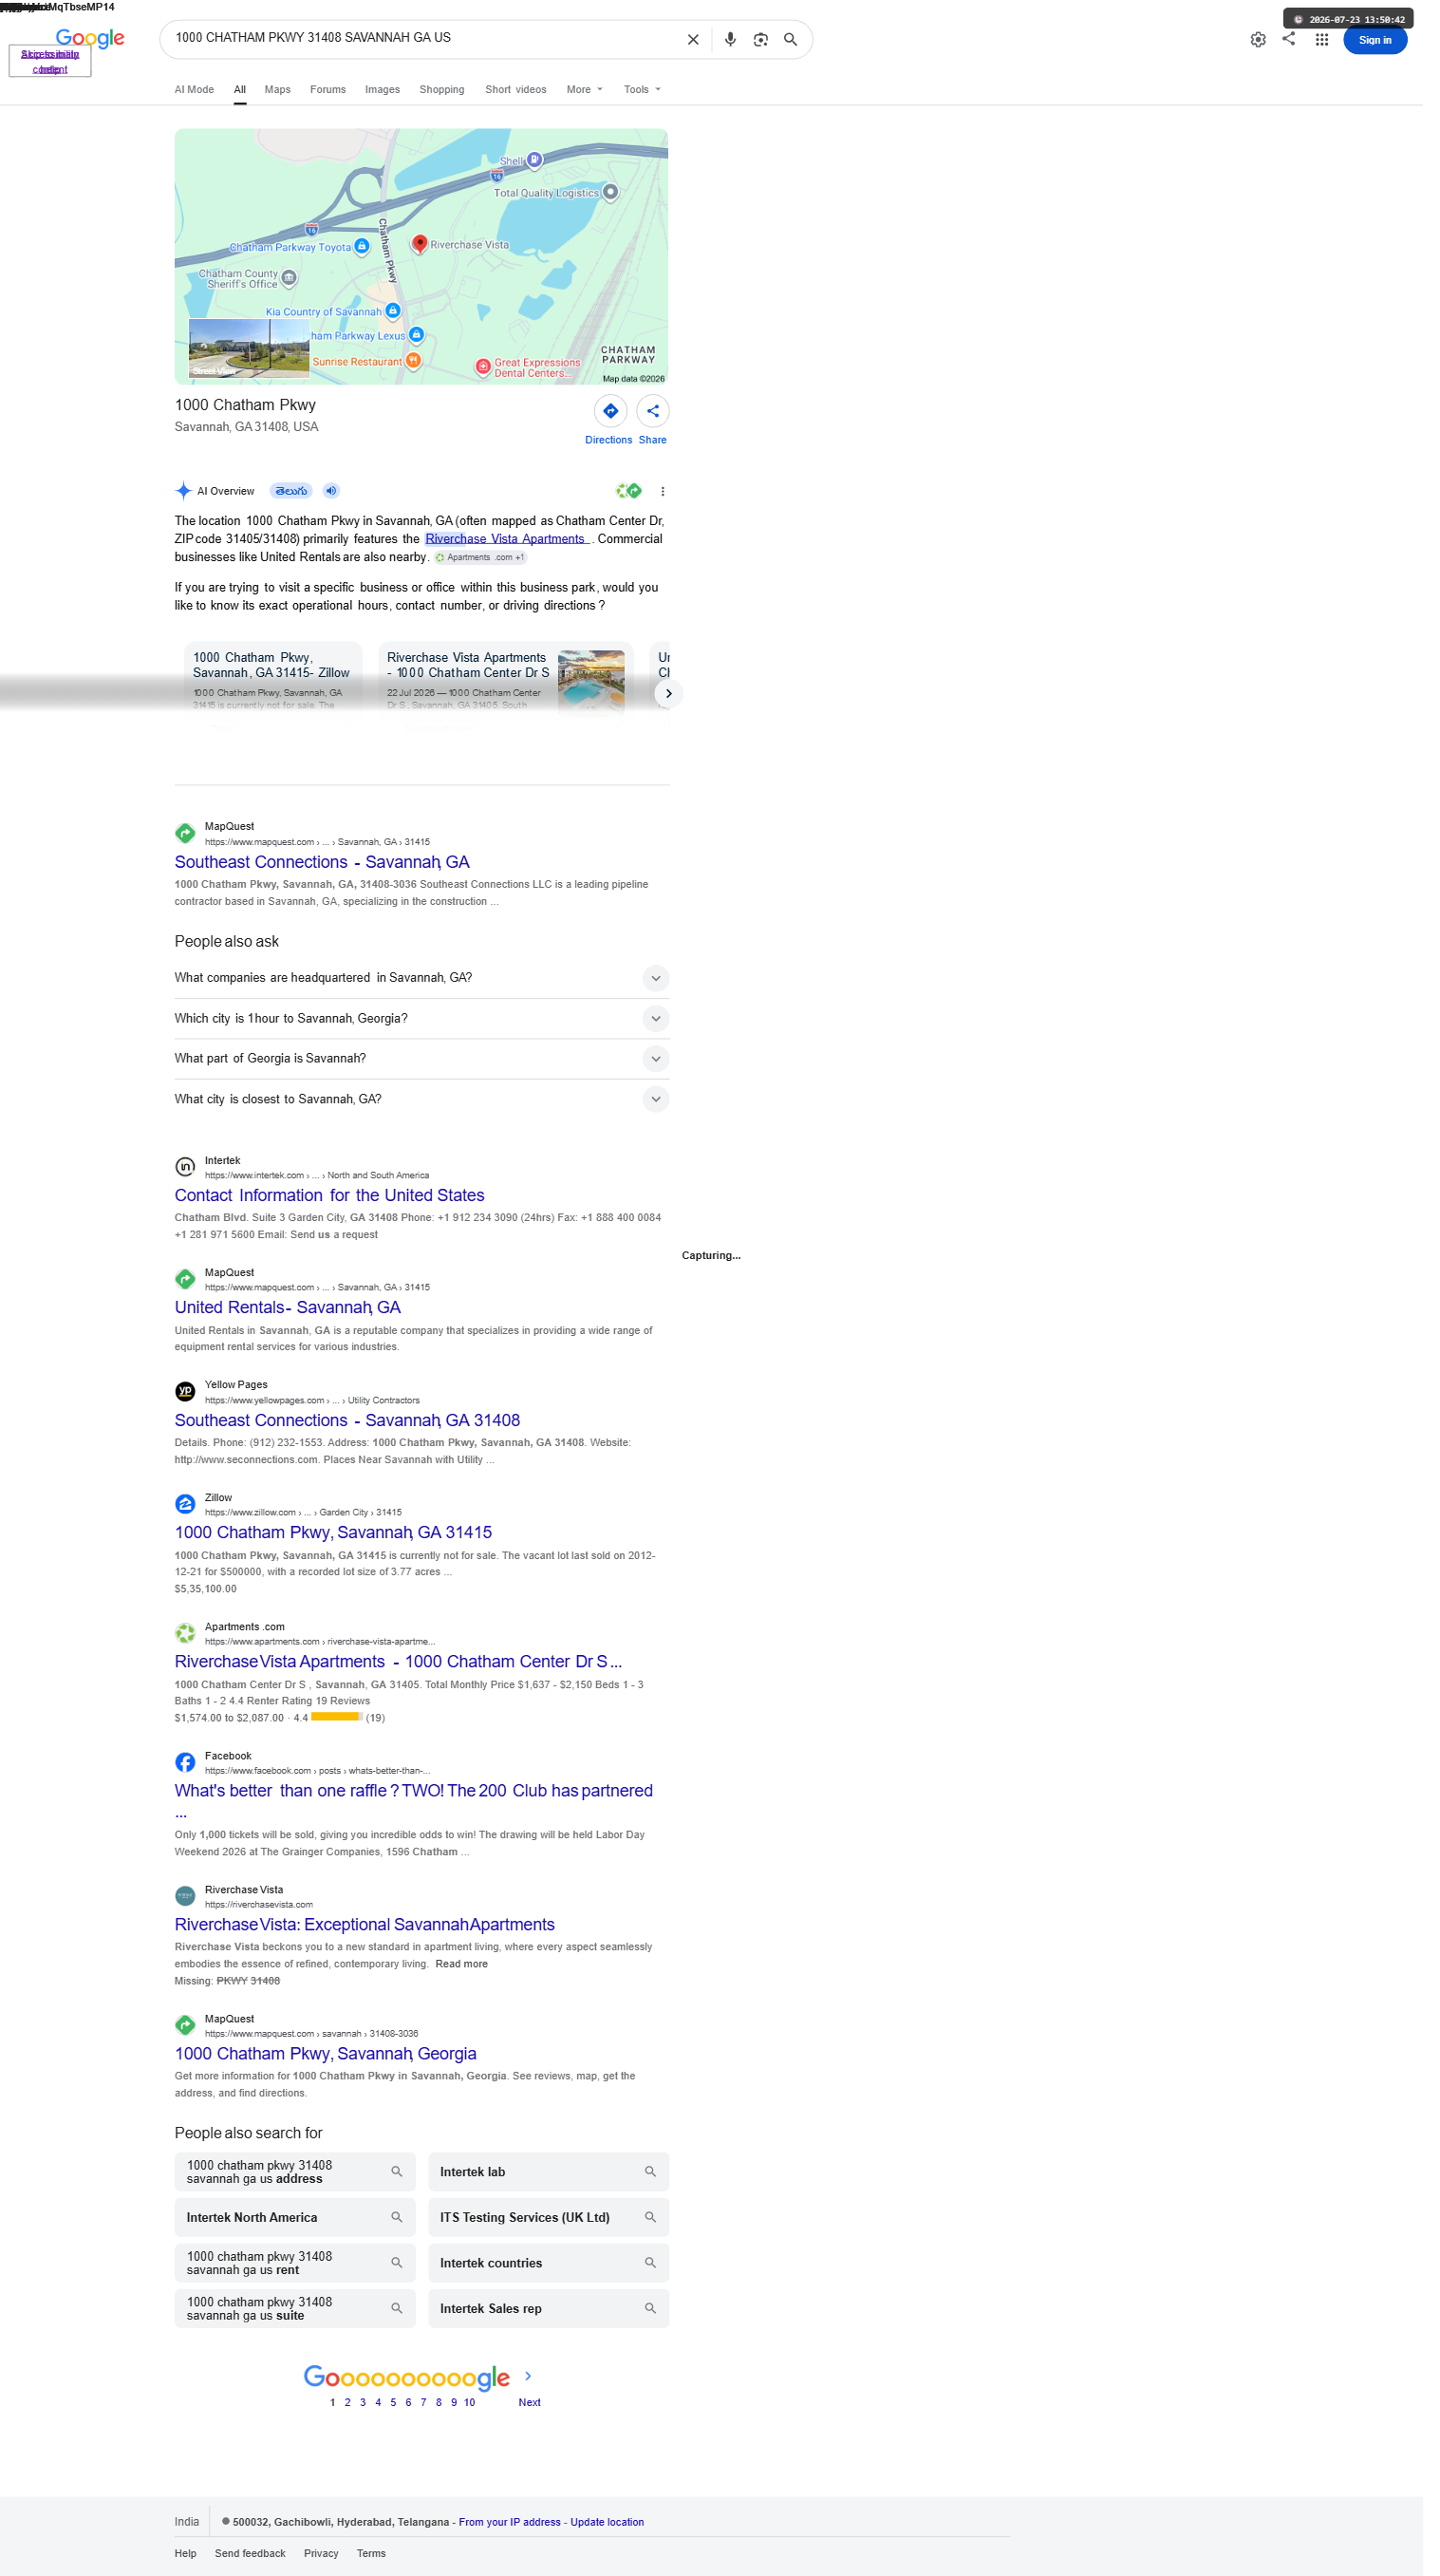Switch to the Maps tab
The height and width of the screenshot is (2576, 1440).
(278, 90)
